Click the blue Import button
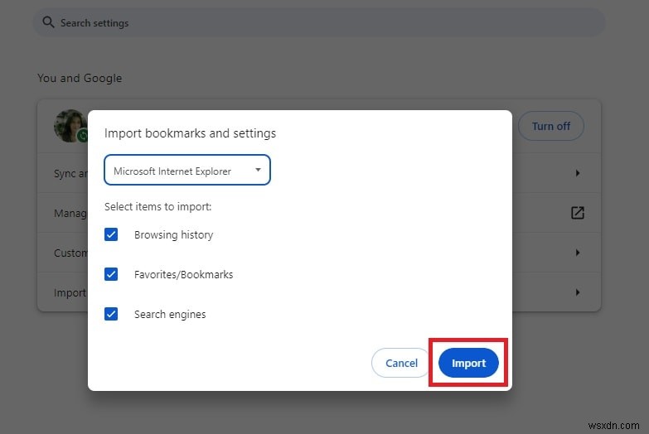Screen dimensions: 649x434 pos(468,363)
